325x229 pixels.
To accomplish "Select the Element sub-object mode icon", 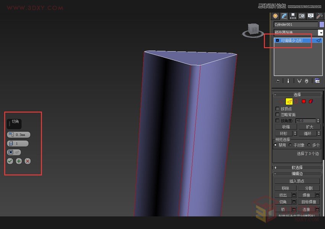I will pos(311,101).
